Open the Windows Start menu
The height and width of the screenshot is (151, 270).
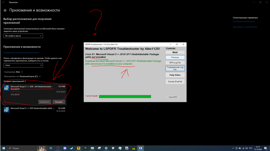click(x=4, y=148)
